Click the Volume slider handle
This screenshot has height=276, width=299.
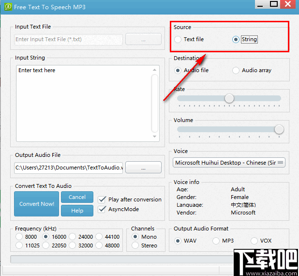(x=279, y=129)
